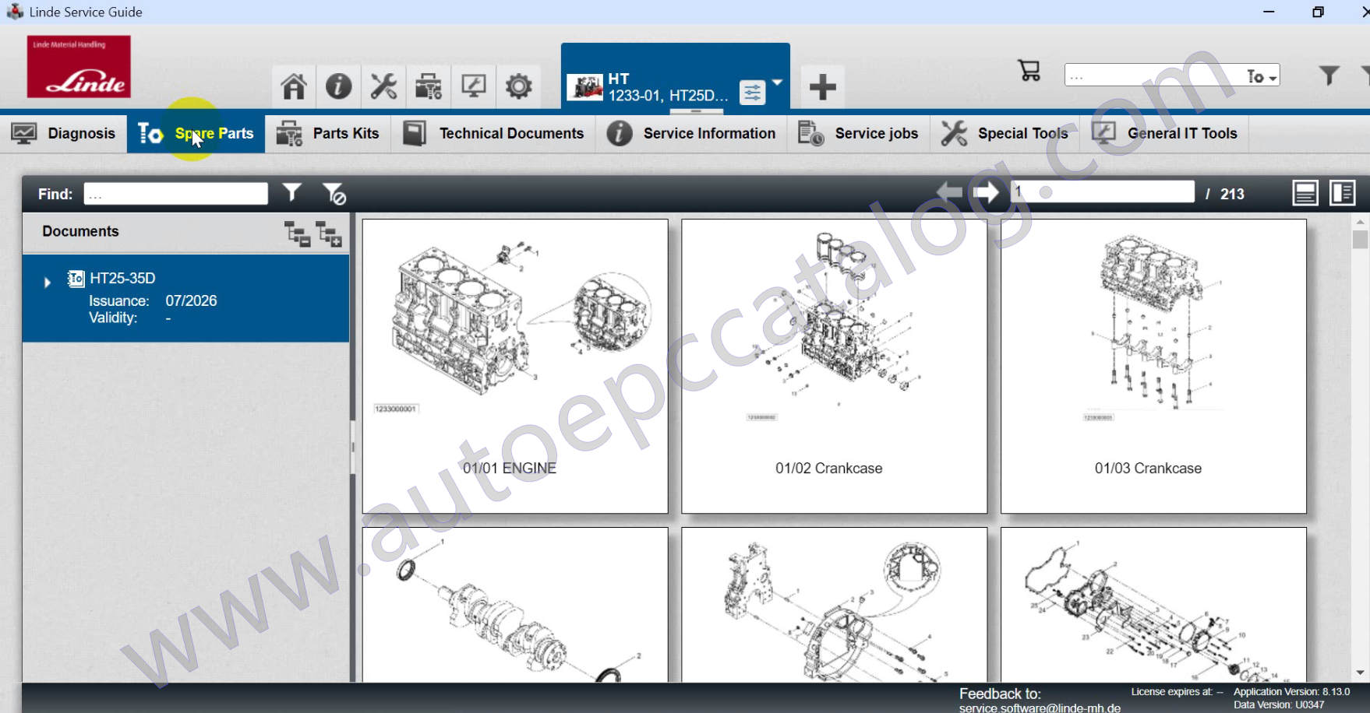Open General IT Tools tab
This screenshot has height=713, width=1370.
tap(1164, 133)
